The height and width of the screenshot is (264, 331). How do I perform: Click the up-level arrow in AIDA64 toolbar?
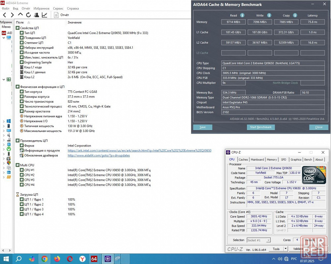click(x=20, y=15)
